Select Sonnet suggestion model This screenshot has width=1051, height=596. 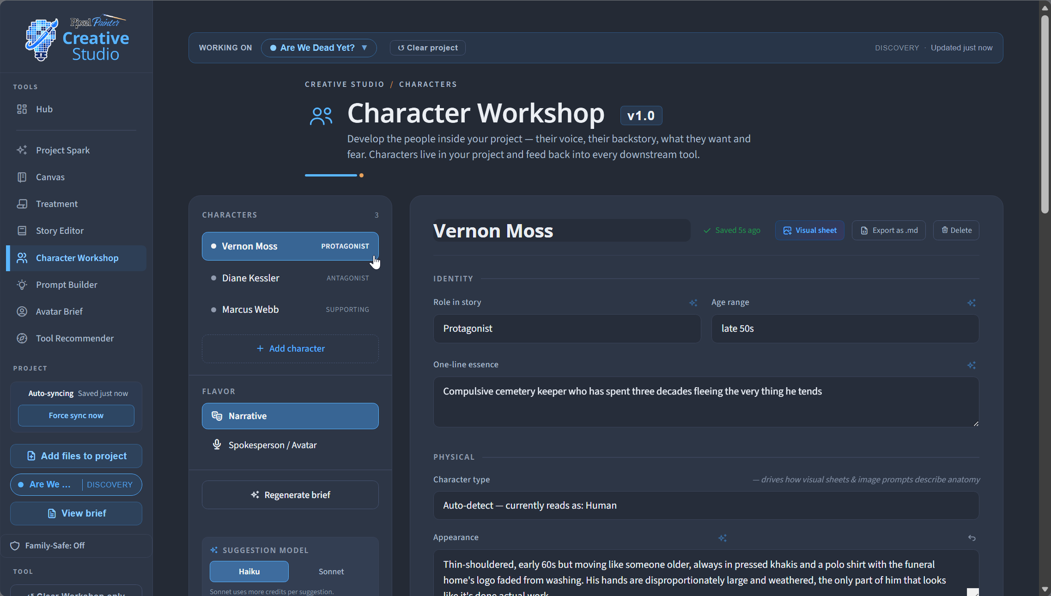[331, 572]
